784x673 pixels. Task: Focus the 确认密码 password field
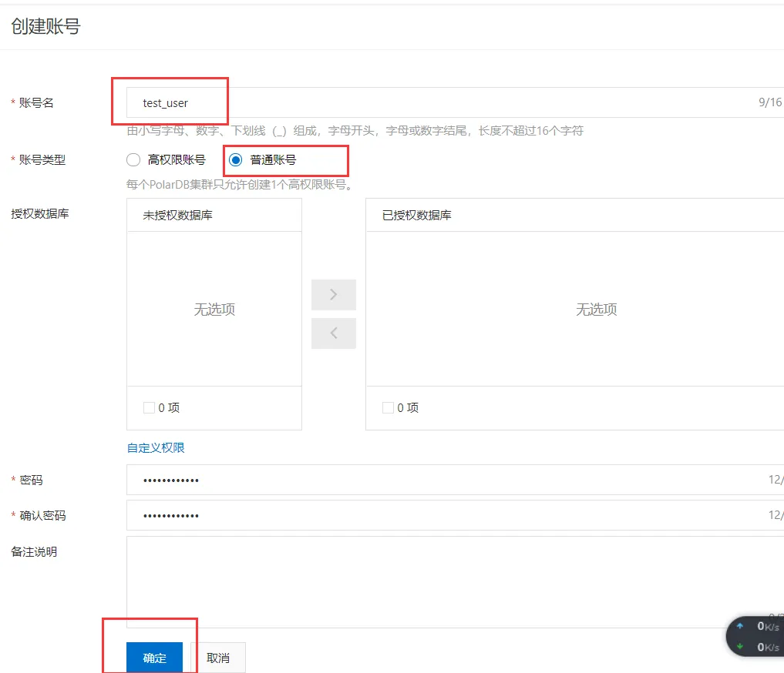(455, 515)
